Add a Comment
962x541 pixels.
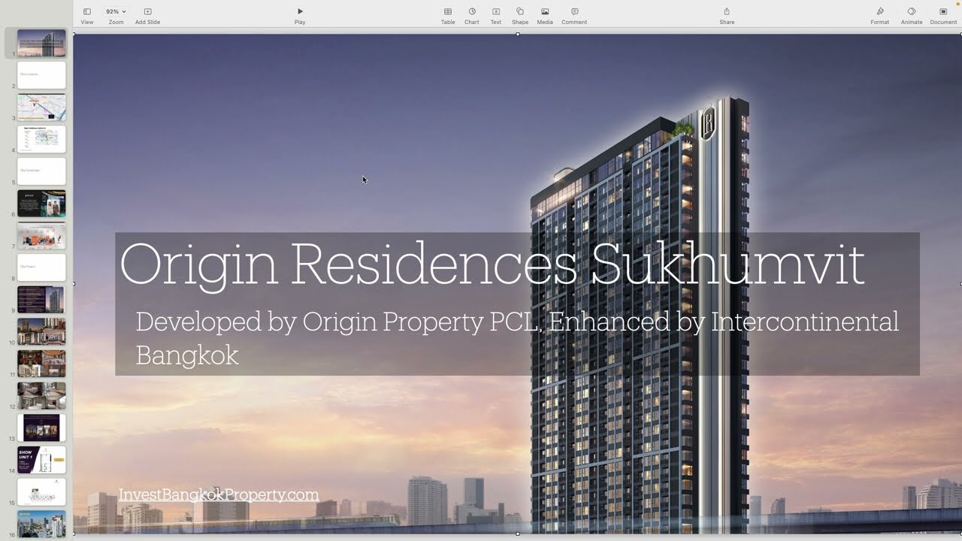574,16
